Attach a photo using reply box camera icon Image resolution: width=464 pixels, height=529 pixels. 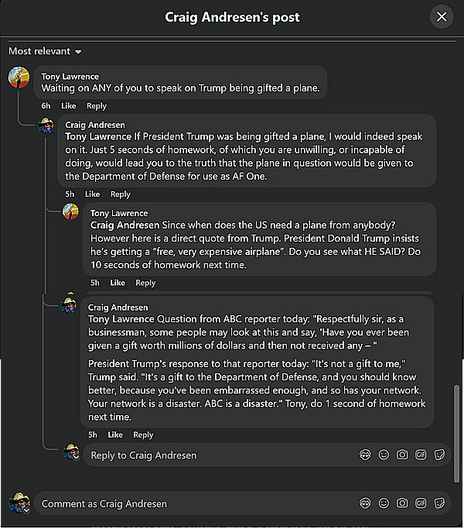402,455
